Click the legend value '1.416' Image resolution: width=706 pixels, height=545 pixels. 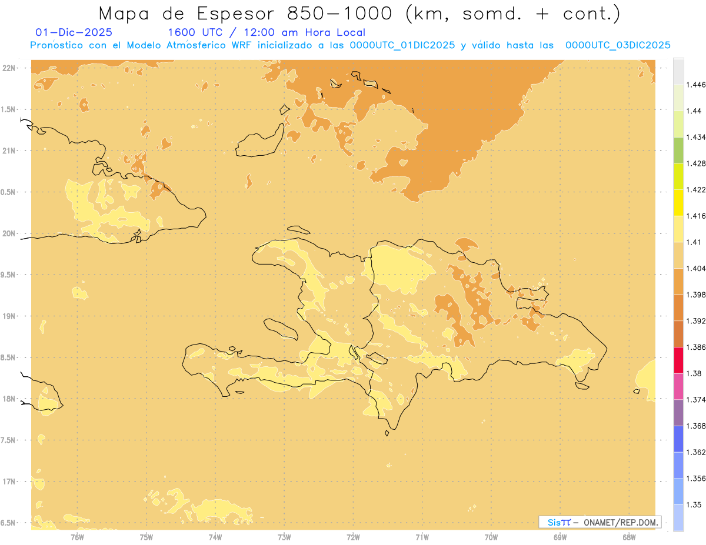click(696, 216)
